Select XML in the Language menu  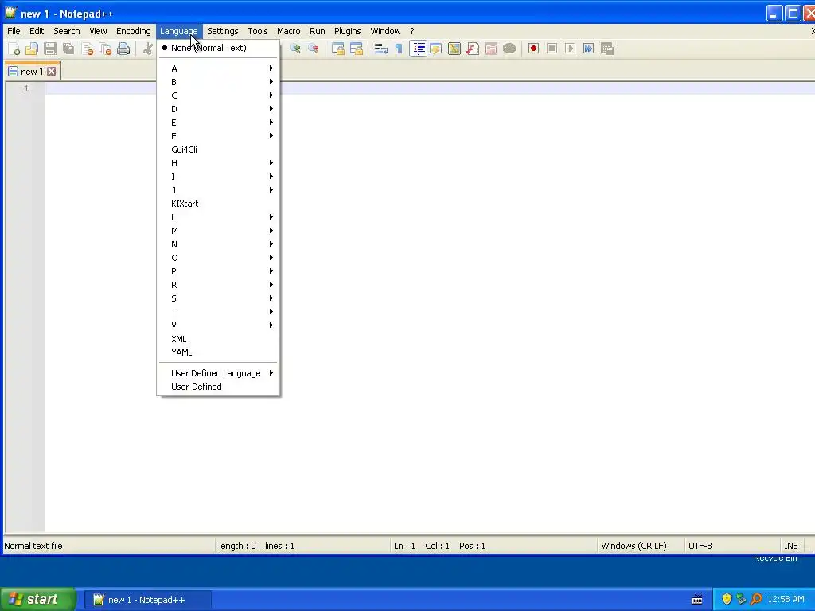click(218, 339)
